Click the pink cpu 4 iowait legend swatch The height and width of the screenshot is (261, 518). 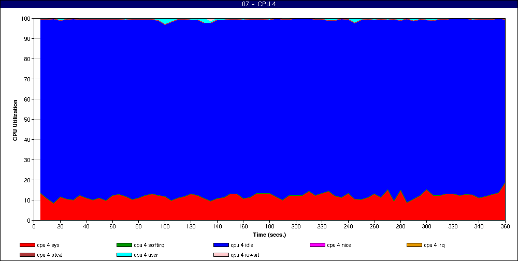click(x=221, y=255)
